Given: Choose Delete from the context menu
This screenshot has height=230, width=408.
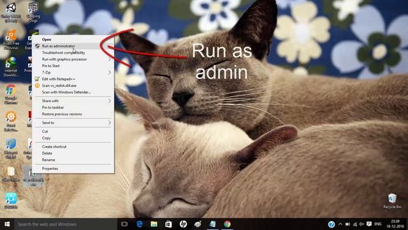Looking at the screenshot, I should point(73,153).
